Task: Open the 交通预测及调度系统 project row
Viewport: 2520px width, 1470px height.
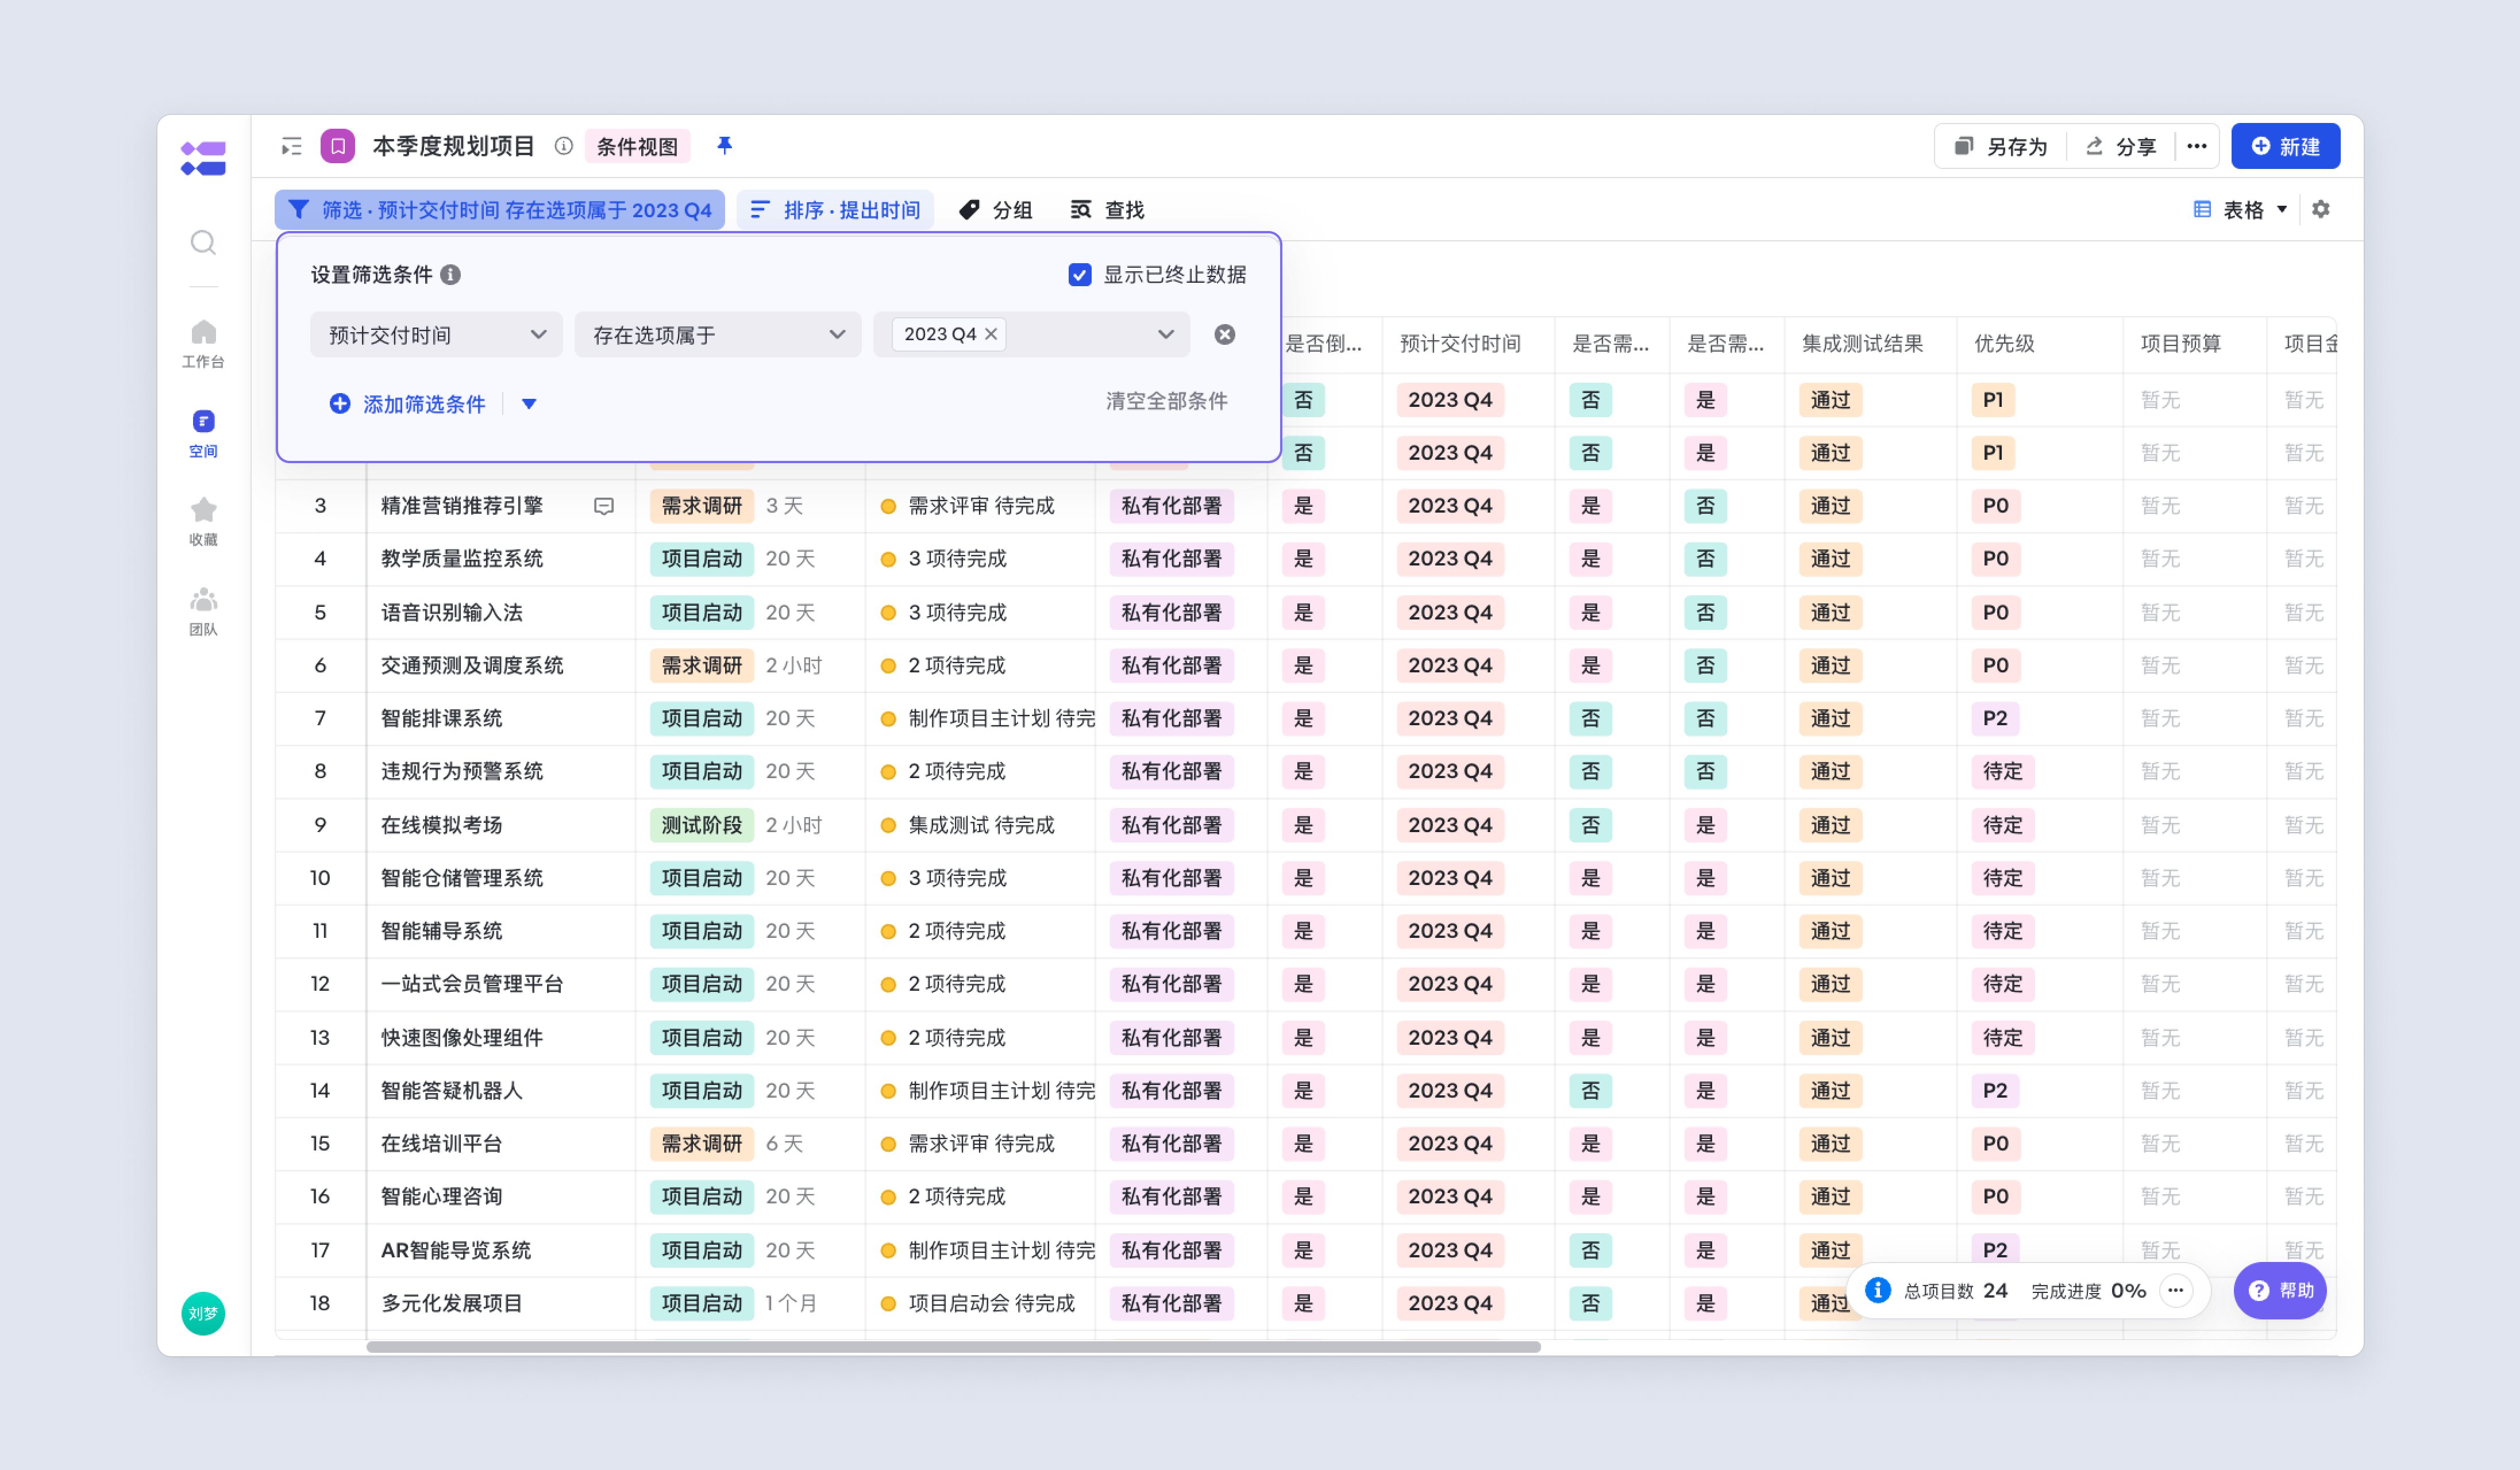Action: 472,665
